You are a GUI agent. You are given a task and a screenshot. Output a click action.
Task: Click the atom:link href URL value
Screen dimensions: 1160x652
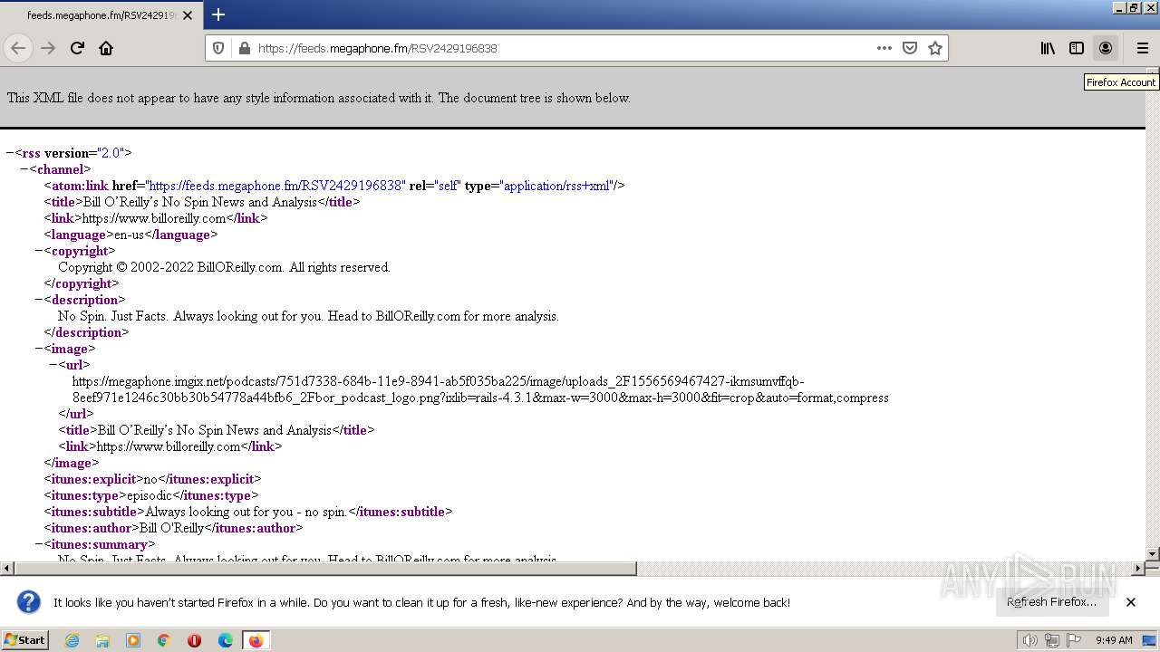(275, 186)
